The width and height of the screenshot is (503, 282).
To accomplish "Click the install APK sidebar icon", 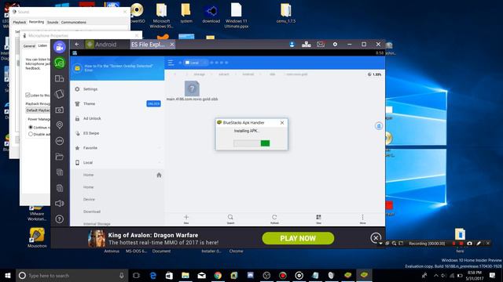I will click(60, 141).
